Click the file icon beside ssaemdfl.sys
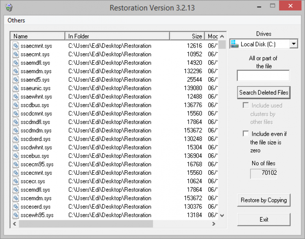 point(16,63)
